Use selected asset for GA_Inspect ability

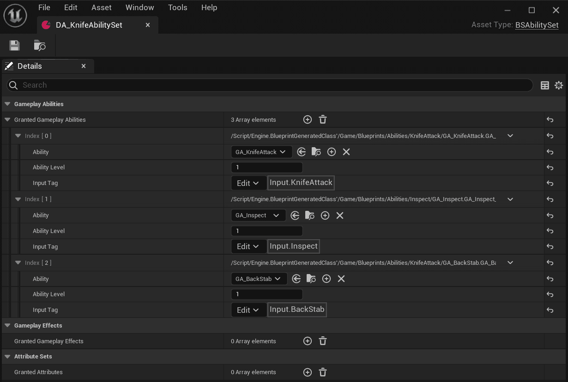pos(295,215)
